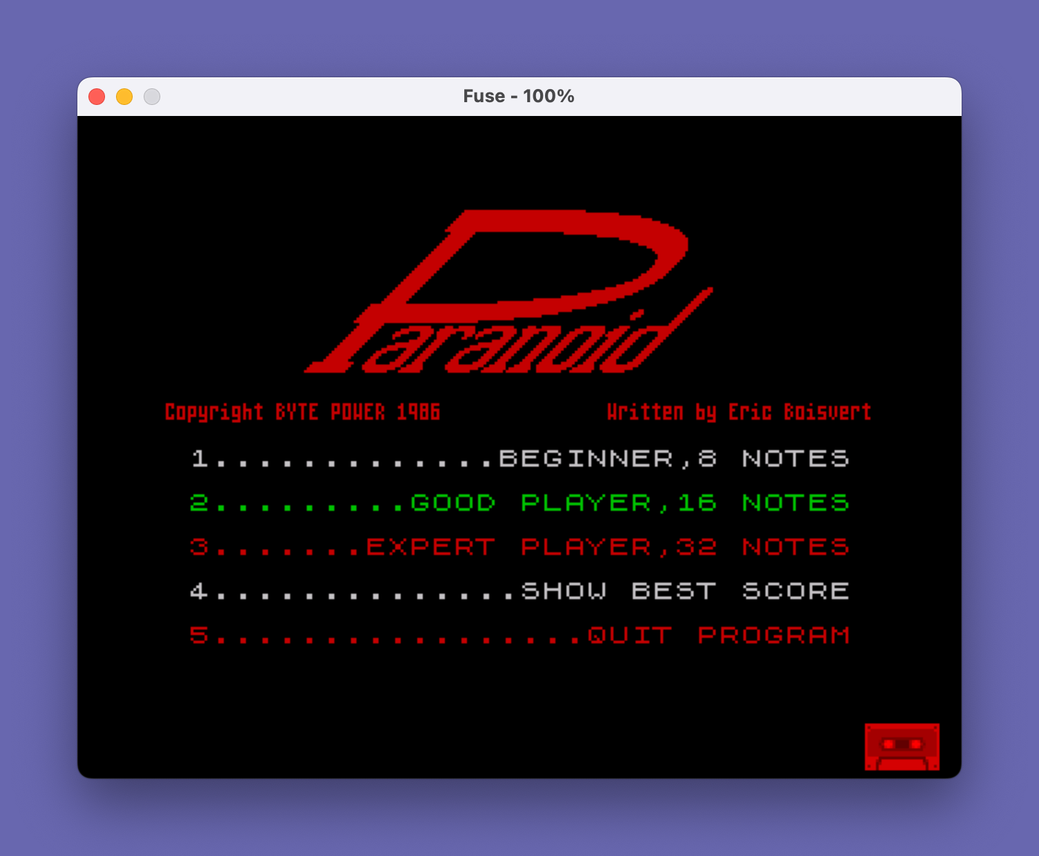This screenshot has height=856, width=1039.
Task: Close the Fuse emulator window
Action: click(97, 97)
